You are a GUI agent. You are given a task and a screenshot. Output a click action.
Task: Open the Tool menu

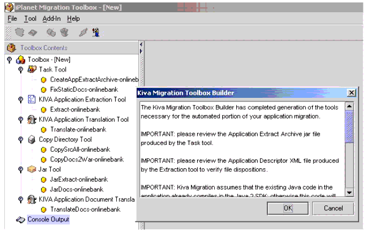31,18
